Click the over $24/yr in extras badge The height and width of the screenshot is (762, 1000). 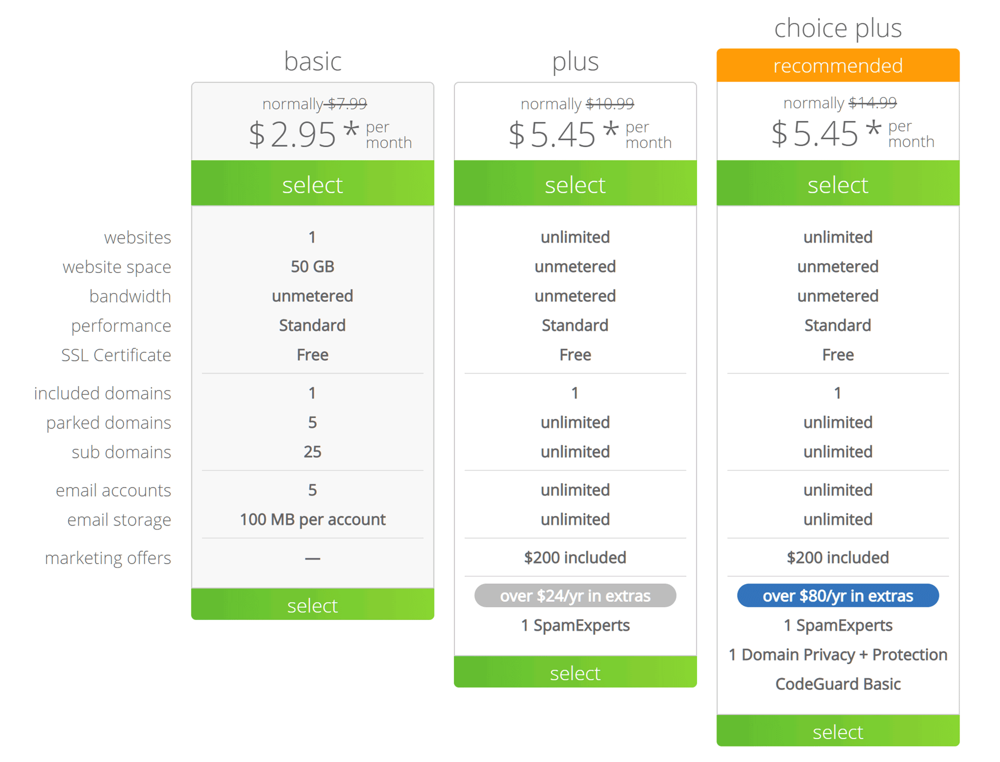tap(575, 595)
